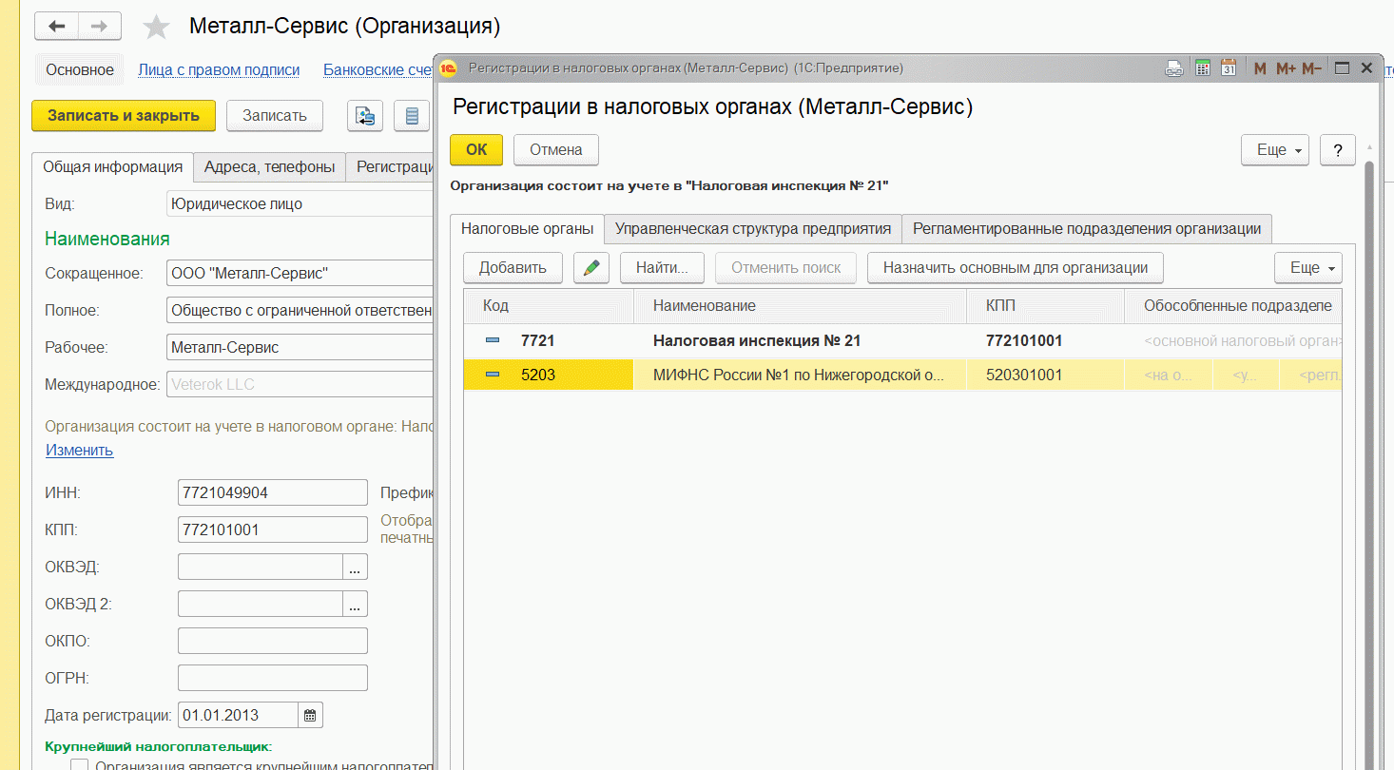
Task: Click the pencil edit icon next to Добавить
Action: click(591, 267)
